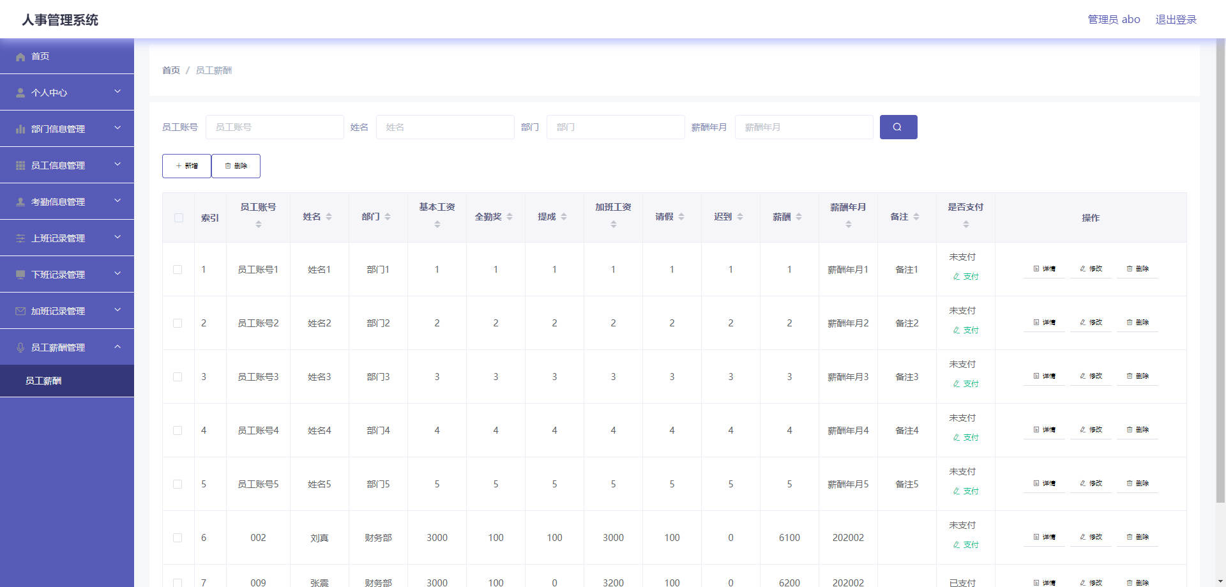Expand 下班记录管理 menu chevron
This screenshot has height=587, width=1226.
pos(117,273)
